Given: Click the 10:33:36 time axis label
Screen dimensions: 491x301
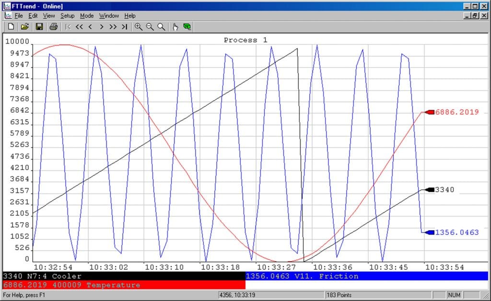Looking at the screenshot, I should coord(333,267).
